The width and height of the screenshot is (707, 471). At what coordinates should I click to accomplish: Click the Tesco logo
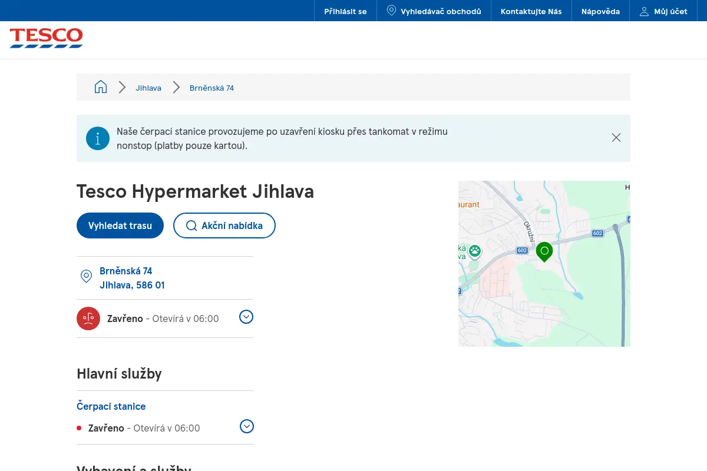click(46, 38)
